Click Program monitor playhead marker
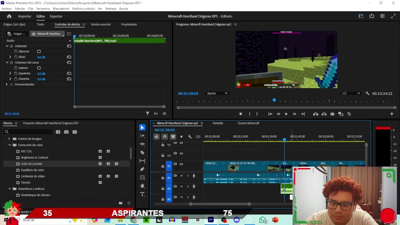 (x=274, y=100)
